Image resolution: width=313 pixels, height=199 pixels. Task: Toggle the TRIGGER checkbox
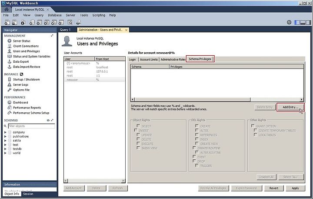coord(197,165)
